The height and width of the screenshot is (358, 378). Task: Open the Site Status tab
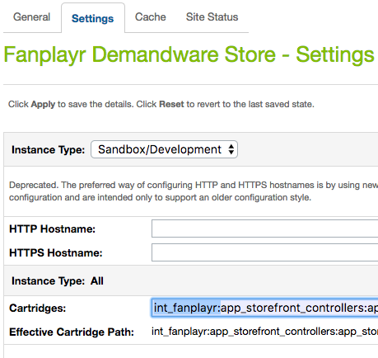pos(212,17)
